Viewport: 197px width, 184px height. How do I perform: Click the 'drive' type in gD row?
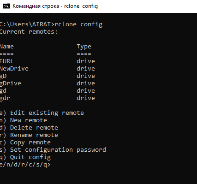(x=86, y=76)
